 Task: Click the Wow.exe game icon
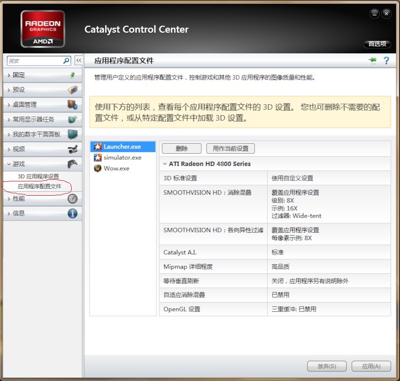pyautogui.click(x=98, y=169)
